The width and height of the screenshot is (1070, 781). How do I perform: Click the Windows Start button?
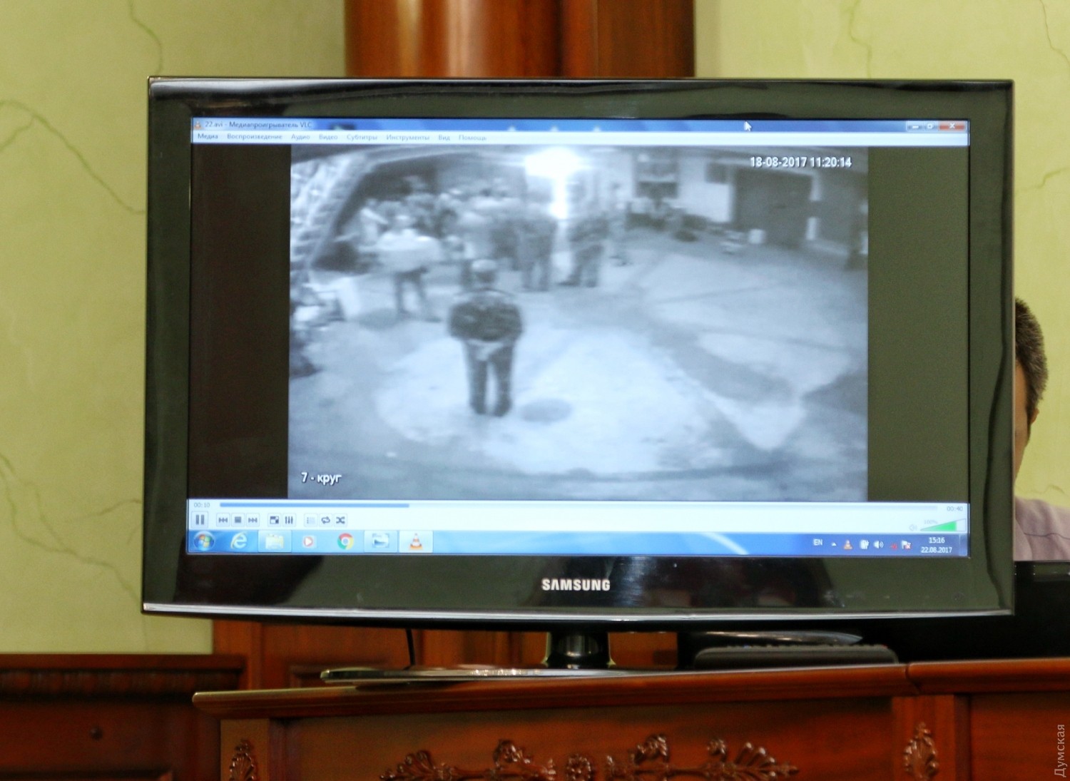(x=204, y=541)
